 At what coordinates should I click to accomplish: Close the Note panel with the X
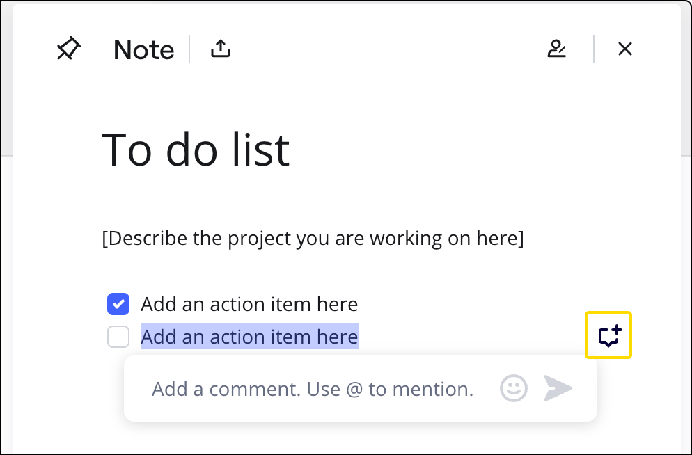pos(624,49)
